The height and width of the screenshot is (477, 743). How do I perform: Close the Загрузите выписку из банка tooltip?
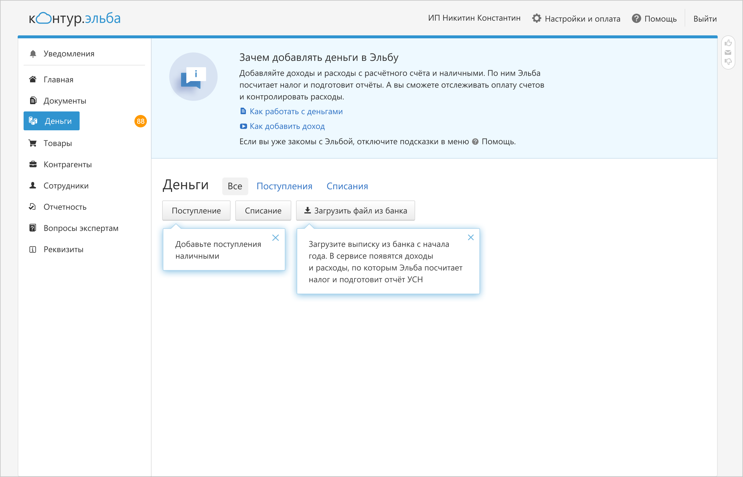point(471,237)
